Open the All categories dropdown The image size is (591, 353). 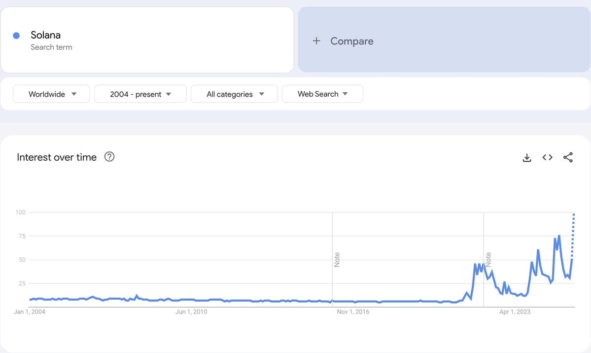point(234,94)
